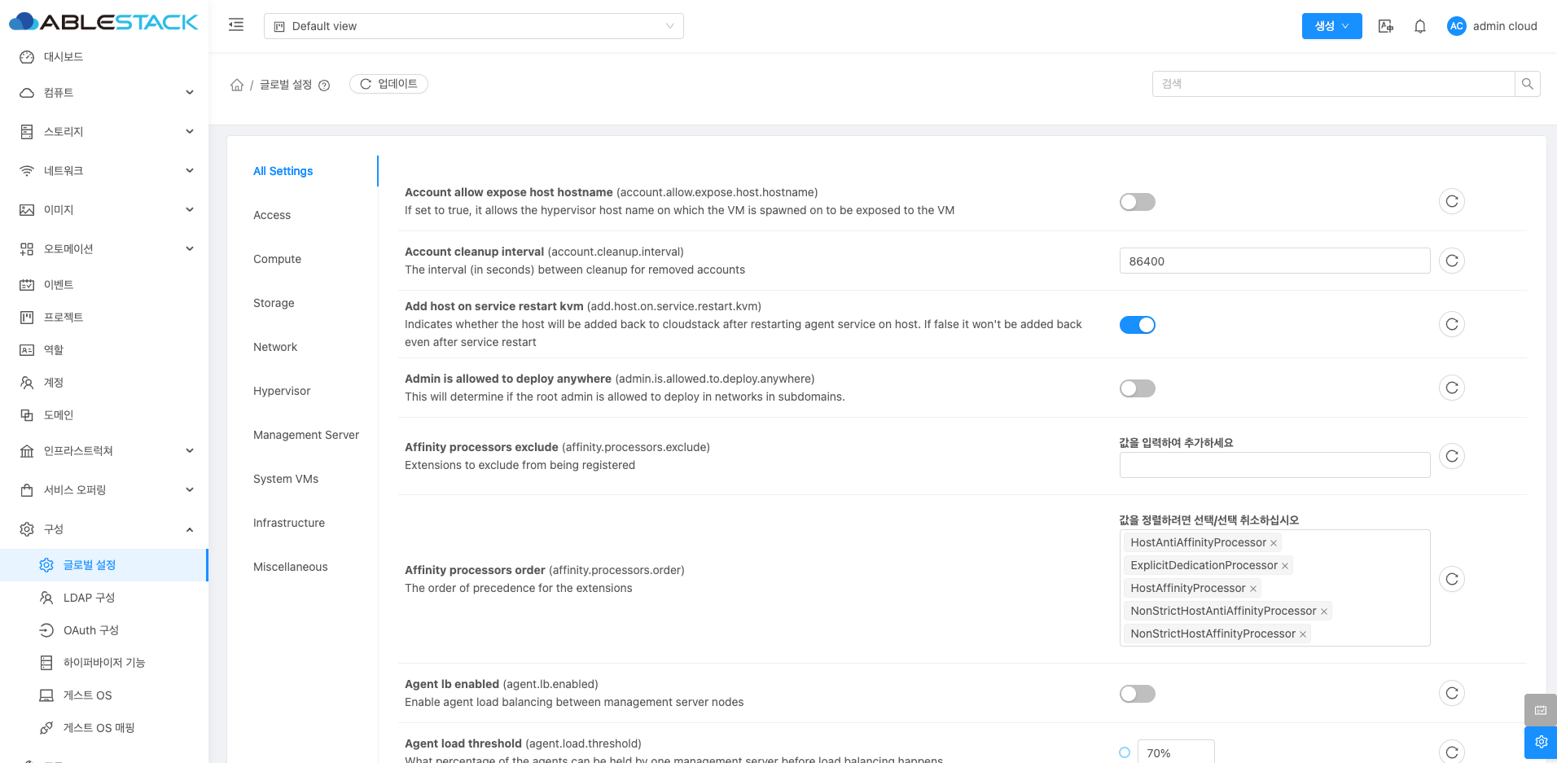This screenshot has width=1557, height=763.
Task: Collapse the sidebar menu fold icon
Action: [236, 25]
